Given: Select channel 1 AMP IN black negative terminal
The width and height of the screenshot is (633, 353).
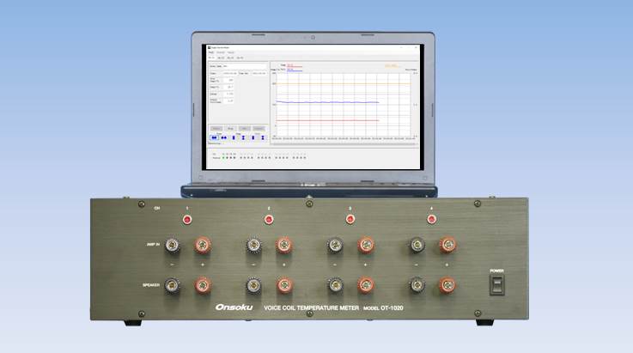Looking at the screenshot, I should point(173,245).
